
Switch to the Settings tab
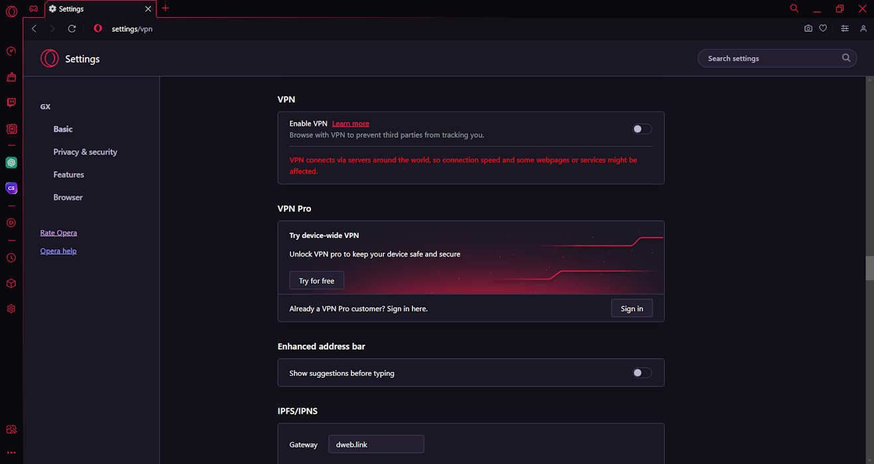click(99, 9)
